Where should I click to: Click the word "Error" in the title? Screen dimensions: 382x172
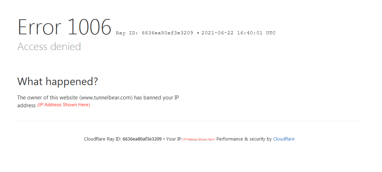pyautogui.click(x=39, y=27)
